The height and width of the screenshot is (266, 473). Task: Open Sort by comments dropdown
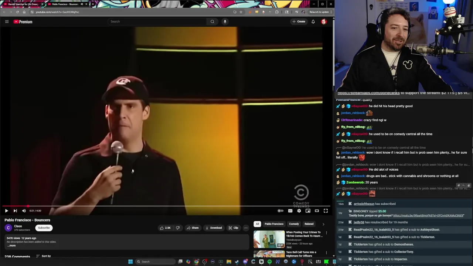[x=44, y=256]
